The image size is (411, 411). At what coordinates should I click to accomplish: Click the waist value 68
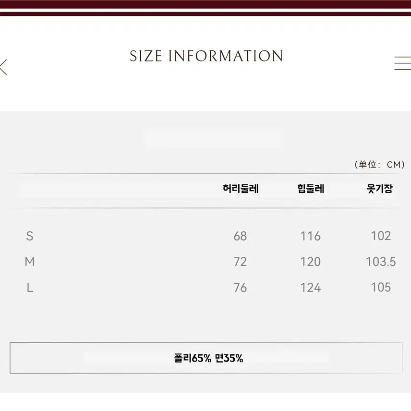pyautogui.click(x=240, y=236)
